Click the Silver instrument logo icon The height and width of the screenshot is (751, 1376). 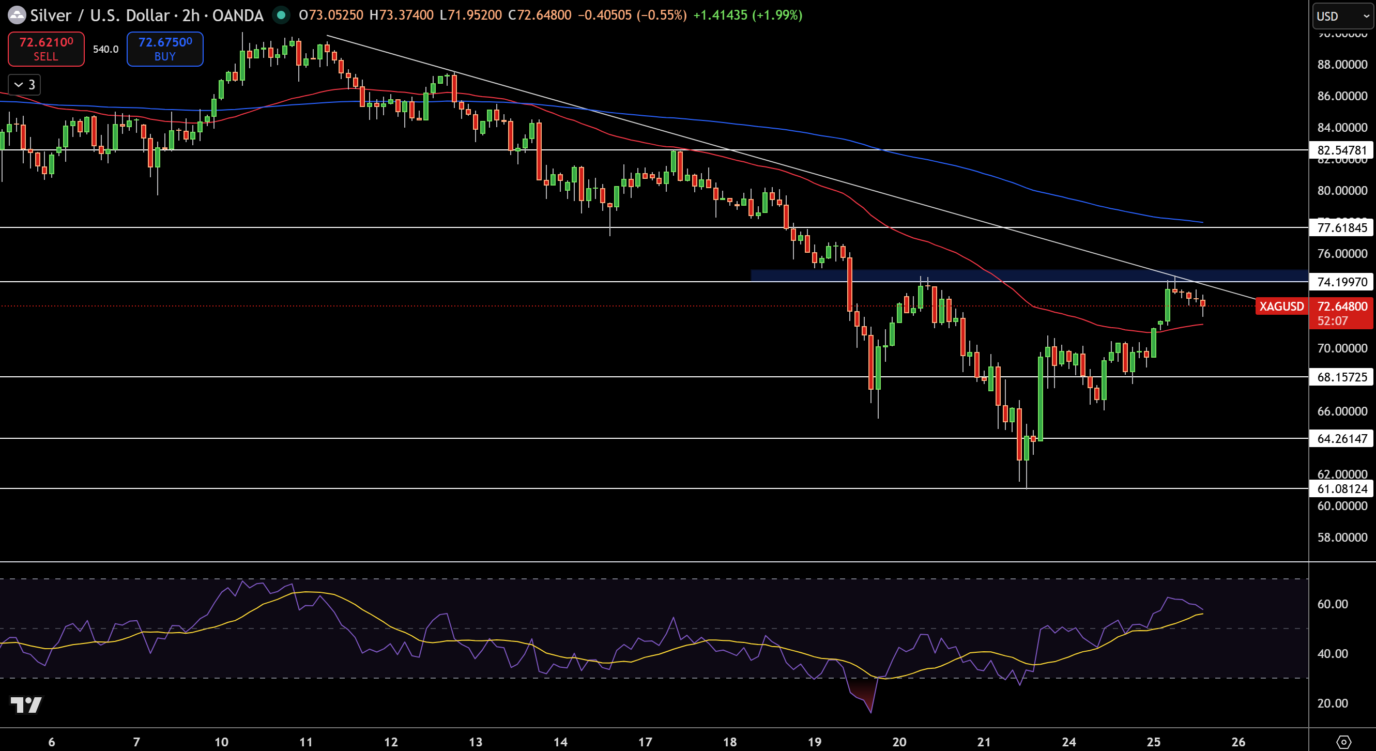(x=18, y=15)
